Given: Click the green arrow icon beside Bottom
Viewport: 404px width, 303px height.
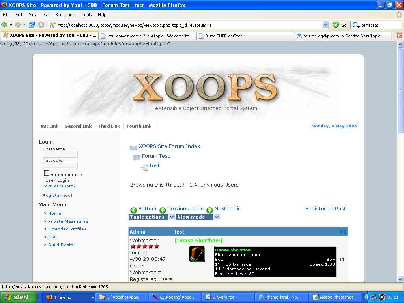Looking at the screenshot, I should pos(133,210).
